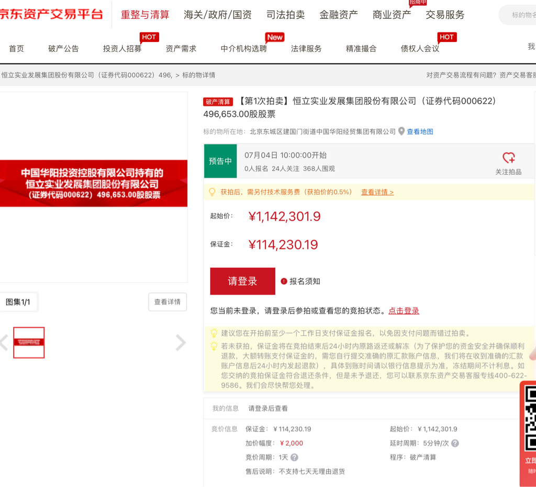Open the 破产公告 tab
536x487 pixels.
point(63,49)
